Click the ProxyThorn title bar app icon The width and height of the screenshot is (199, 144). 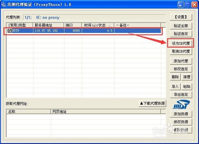4,4
